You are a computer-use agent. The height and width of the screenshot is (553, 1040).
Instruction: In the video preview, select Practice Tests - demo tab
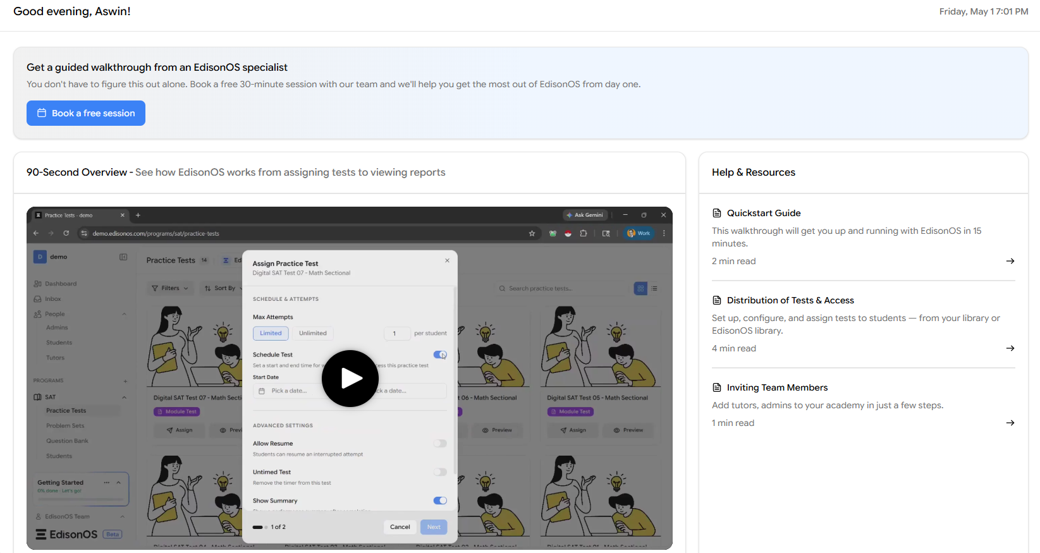79,216
